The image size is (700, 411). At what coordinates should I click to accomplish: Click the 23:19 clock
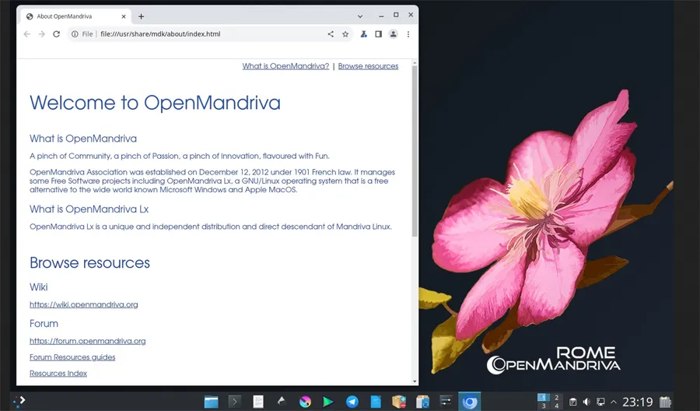638,402
